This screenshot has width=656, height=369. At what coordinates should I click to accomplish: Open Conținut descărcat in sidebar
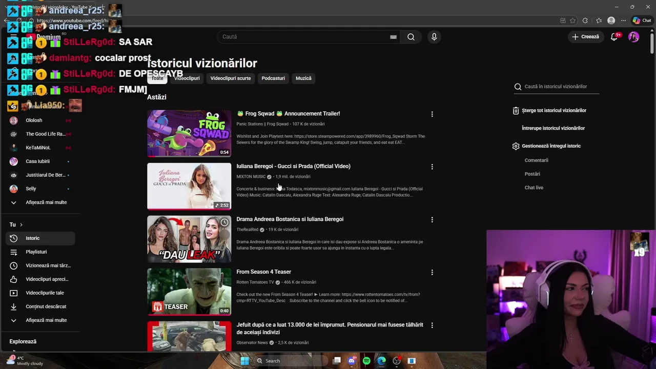point(40,306)
